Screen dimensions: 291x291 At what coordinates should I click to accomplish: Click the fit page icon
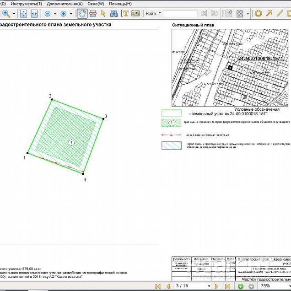pos(23,14)
